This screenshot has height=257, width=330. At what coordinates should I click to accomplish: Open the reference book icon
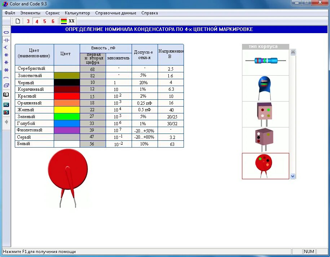6,95
